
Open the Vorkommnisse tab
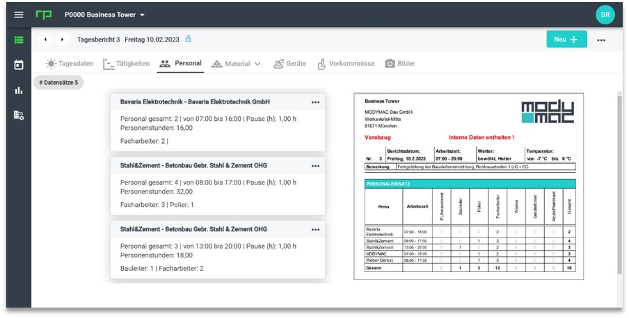[346, 64]
